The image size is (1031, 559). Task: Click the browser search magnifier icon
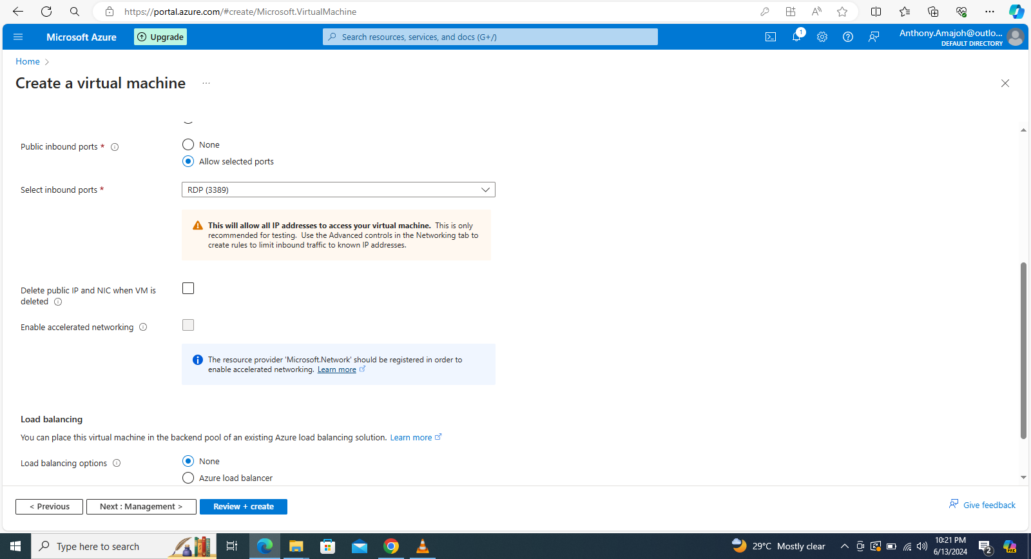(x=75, y=12)
